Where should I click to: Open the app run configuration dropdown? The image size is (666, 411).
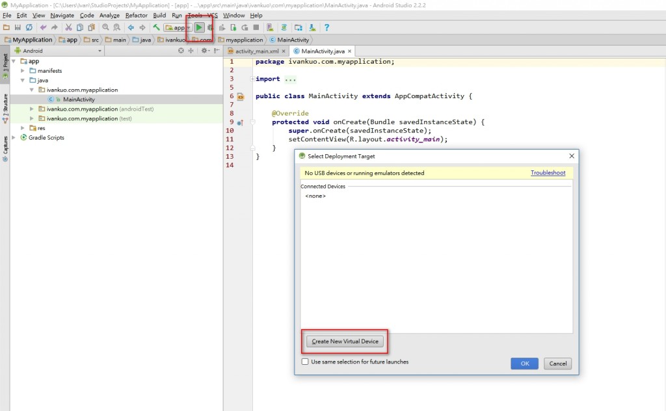point(178,27)
